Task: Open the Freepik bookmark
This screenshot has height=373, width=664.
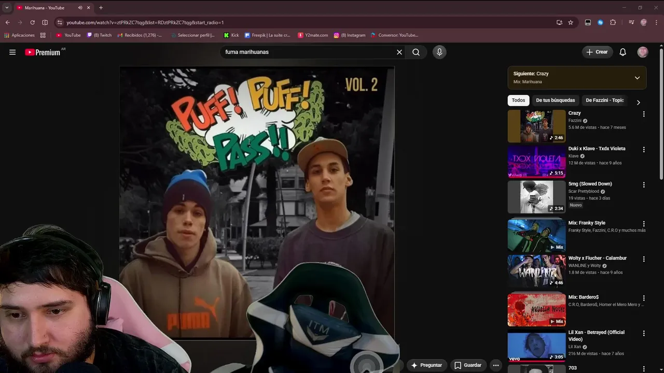Action: click(268, 35)
